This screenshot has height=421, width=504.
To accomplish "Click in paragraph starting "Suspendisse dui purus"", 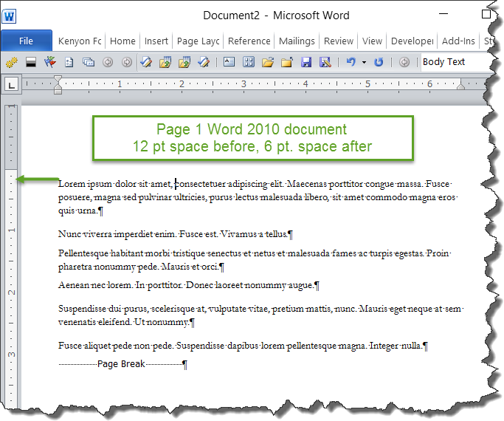I will tap(260, 315).
